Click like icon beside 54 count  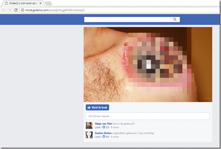point(104,137)
